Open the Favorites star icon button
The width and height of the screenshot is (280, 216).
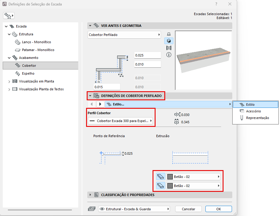coord(8,16)
